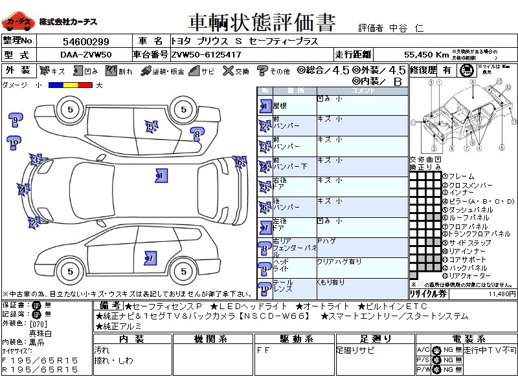This screenshot has height=388, width=518.
Task: Click the mileage value 55,450 Km
Action: (426, 55)
